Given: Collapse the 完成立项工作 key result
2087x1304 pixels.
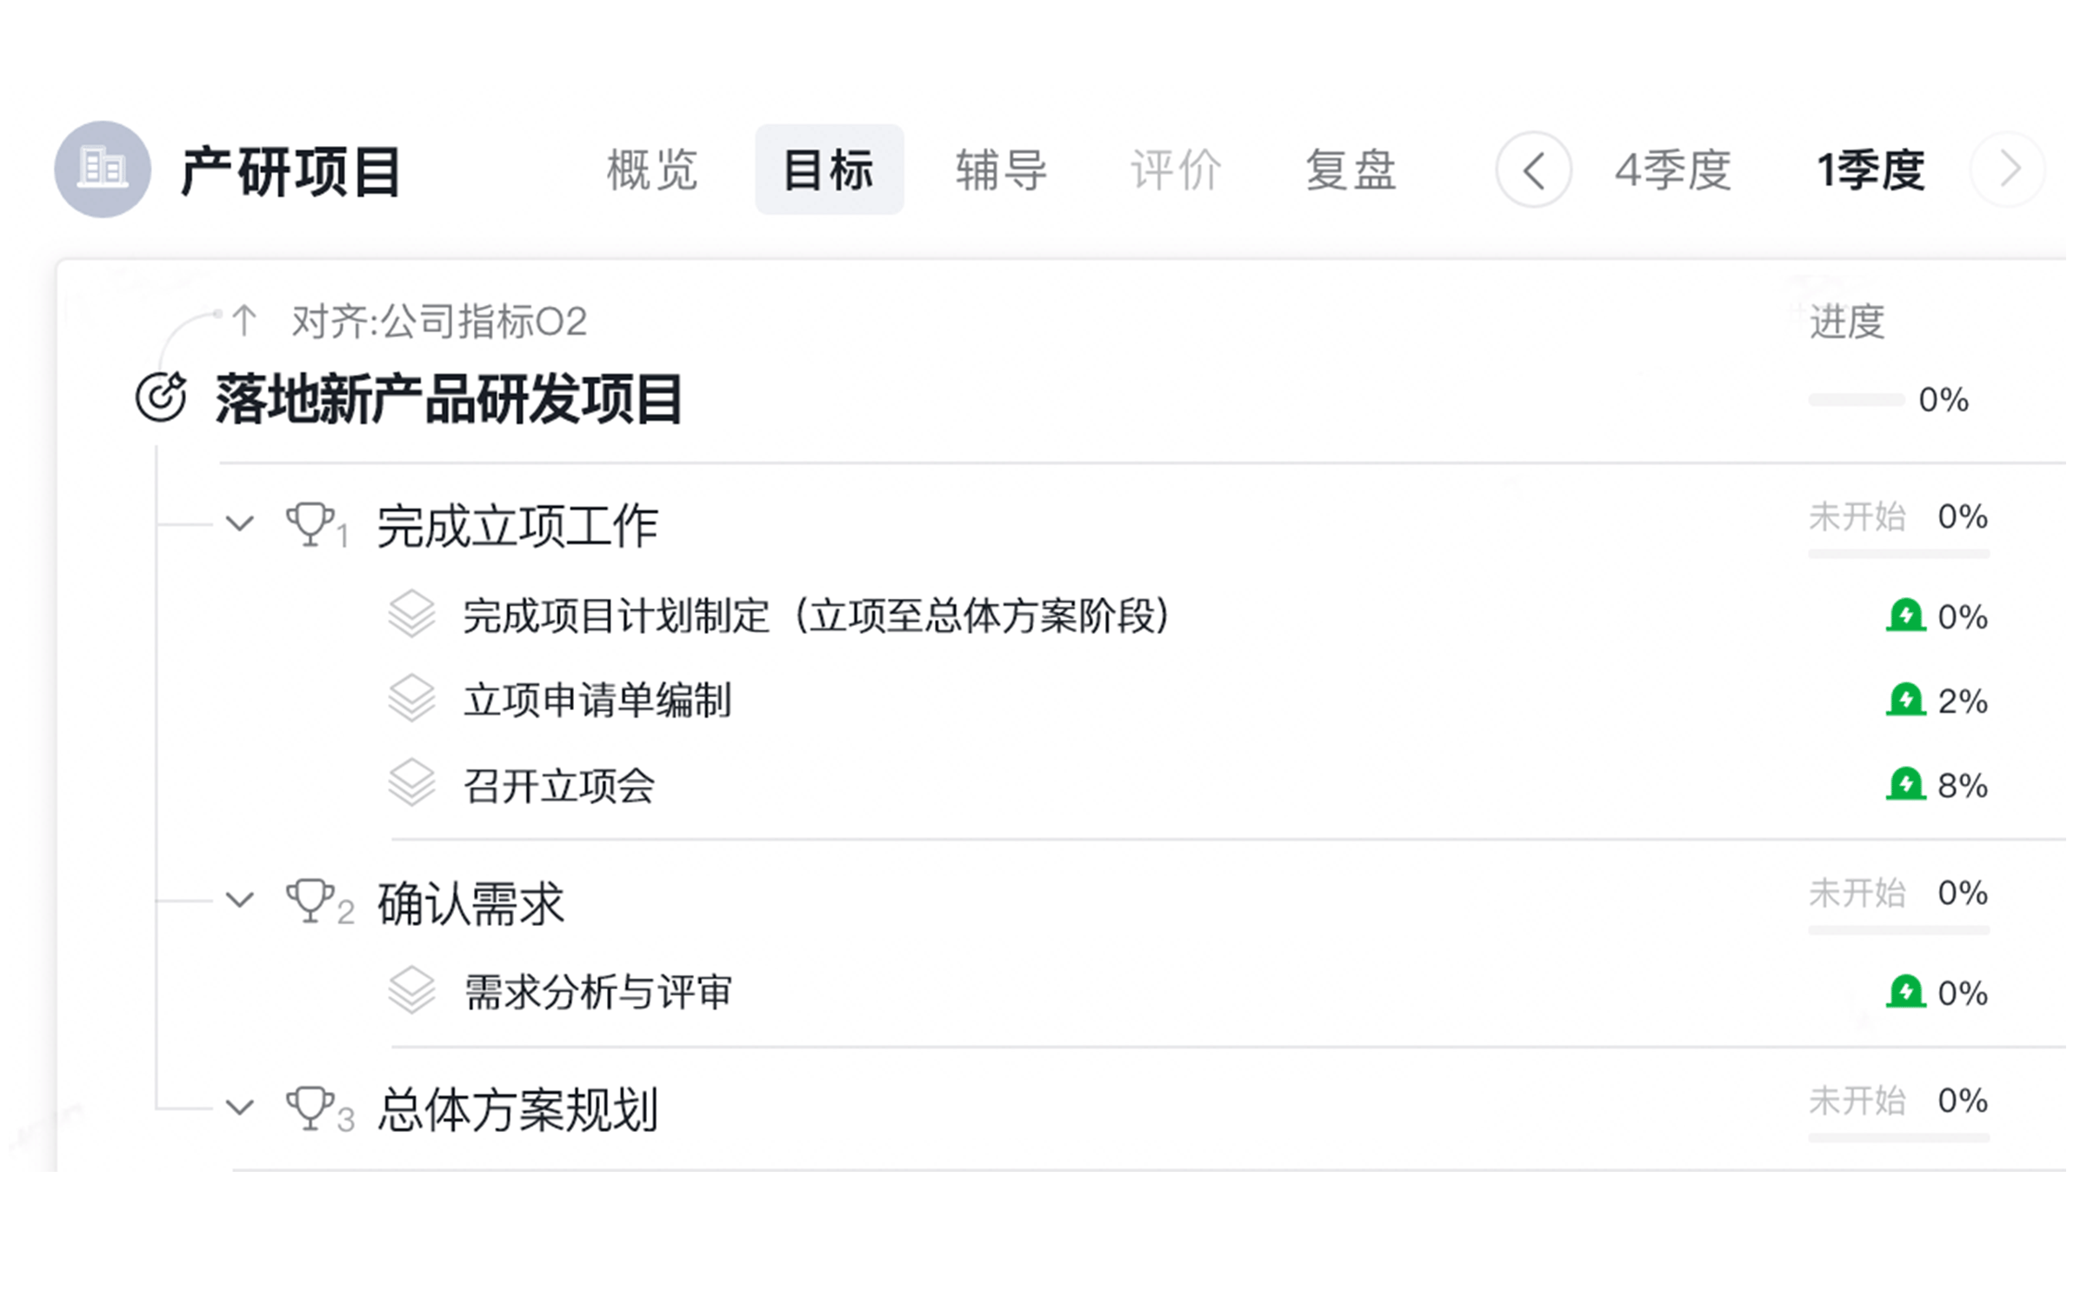Looking at the screenshot, I should point(240,523).
